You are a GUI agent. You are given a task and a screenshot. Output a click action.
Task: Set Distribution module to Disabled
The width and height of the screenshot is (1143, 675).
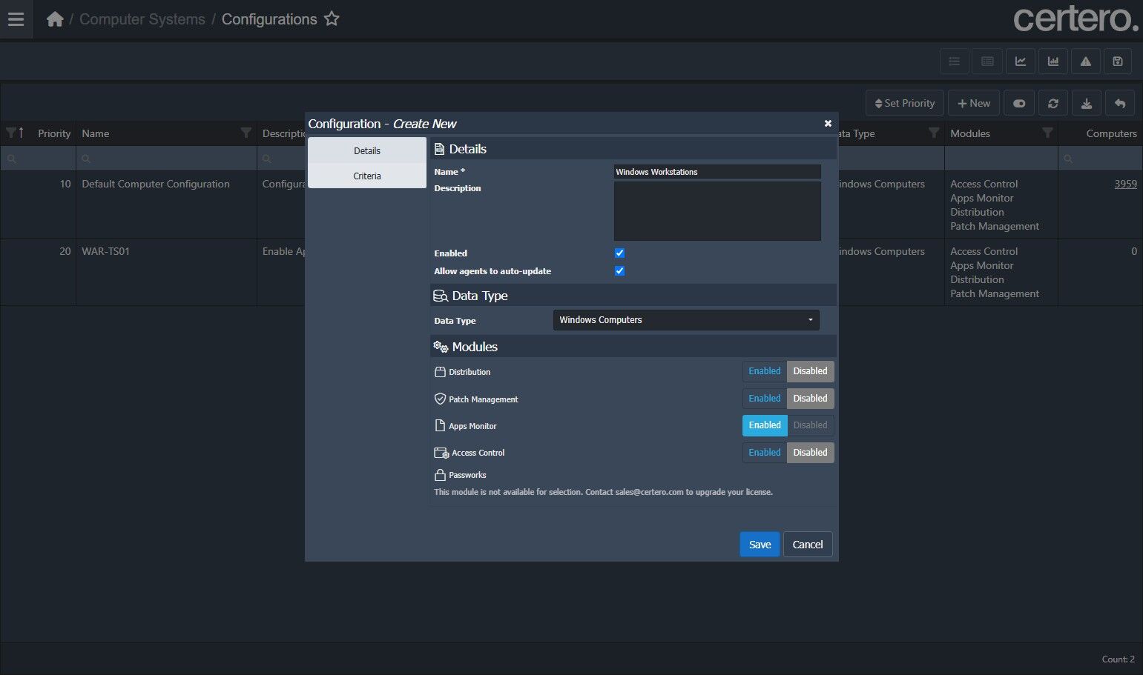[x=810, y=371]
